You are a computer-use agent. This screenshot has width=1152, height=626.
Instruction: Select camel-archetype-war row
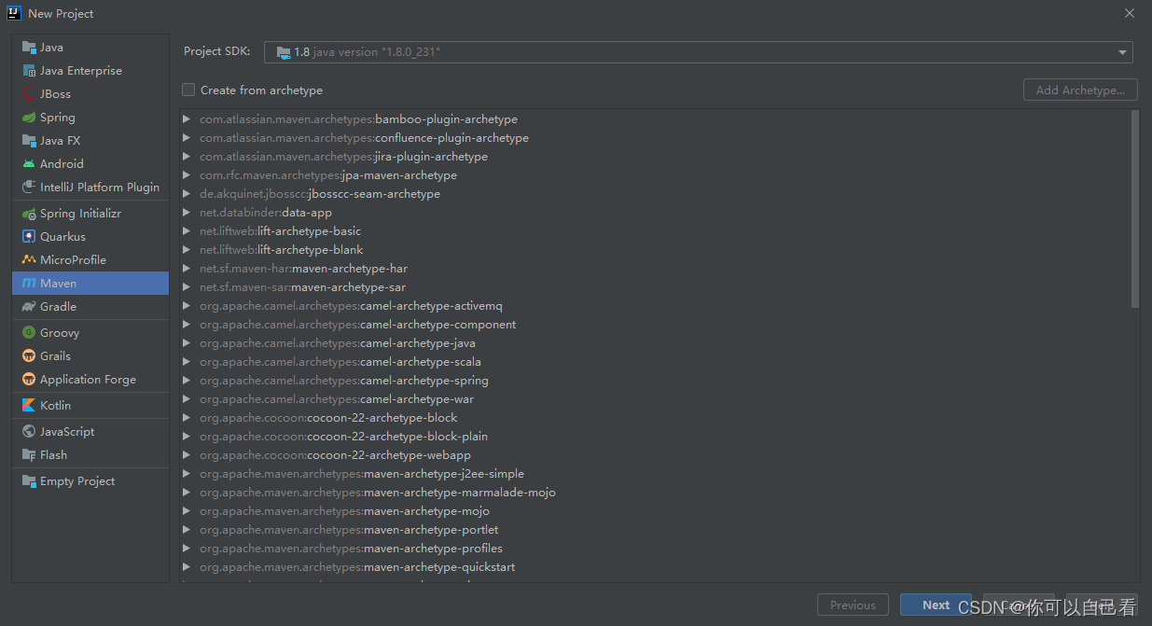[655, 399]
